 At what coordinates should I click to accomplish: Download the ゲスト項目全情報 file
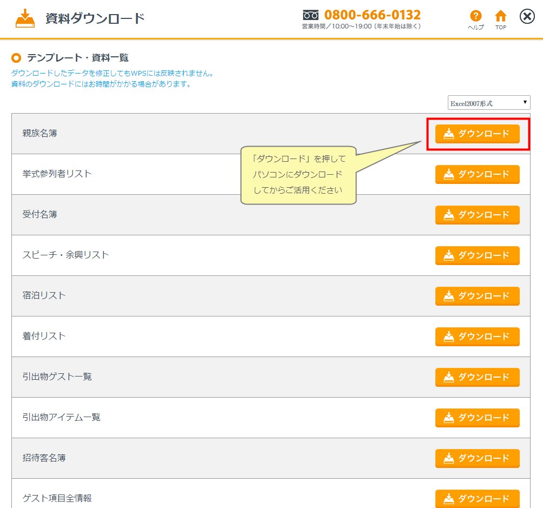[x=477, y=498]
